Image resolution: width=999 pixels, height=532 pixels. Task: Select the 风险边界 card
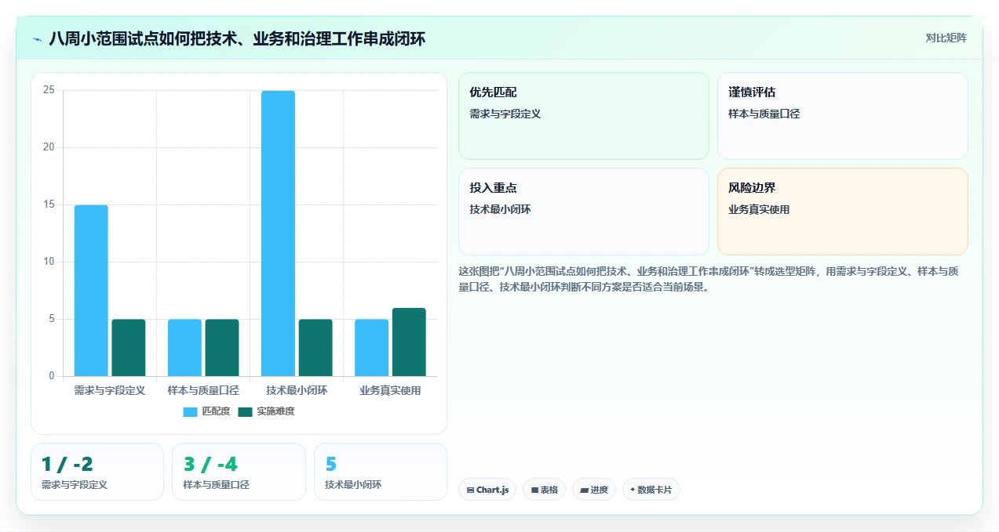(x=842, y=212)
